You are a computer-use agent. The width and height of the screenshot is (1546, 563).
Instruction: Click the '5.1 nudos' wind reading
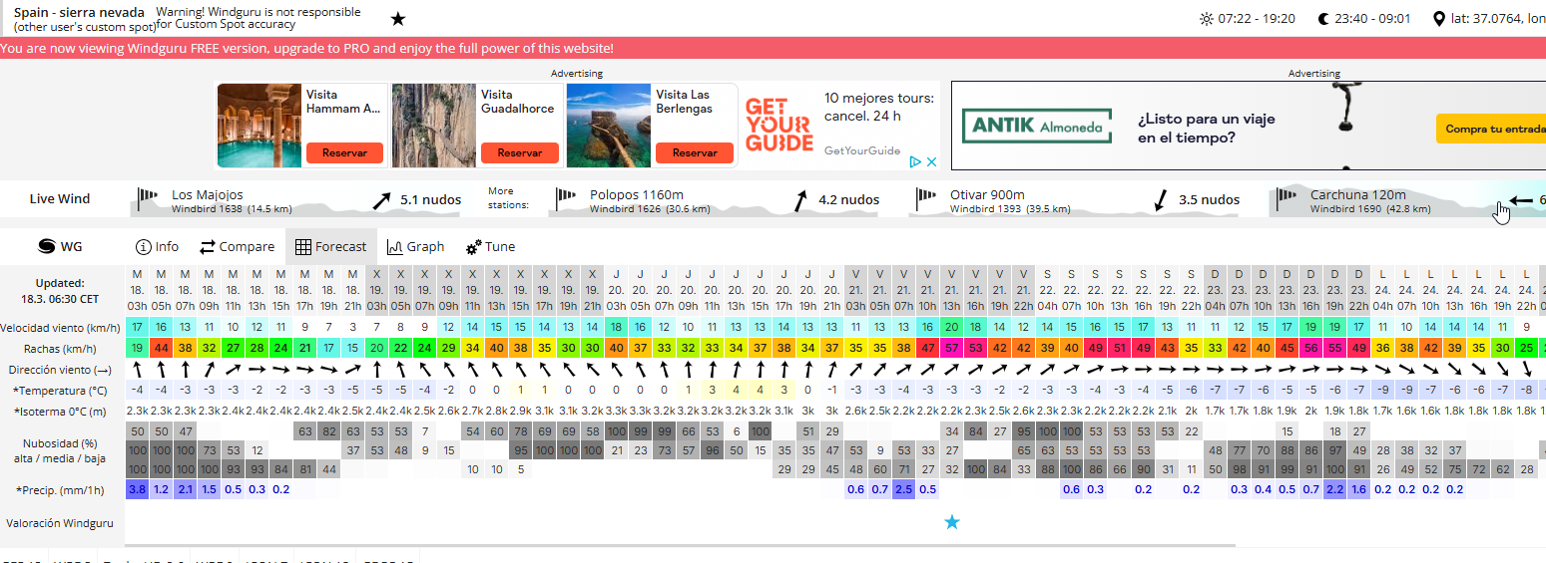(431, 200)
